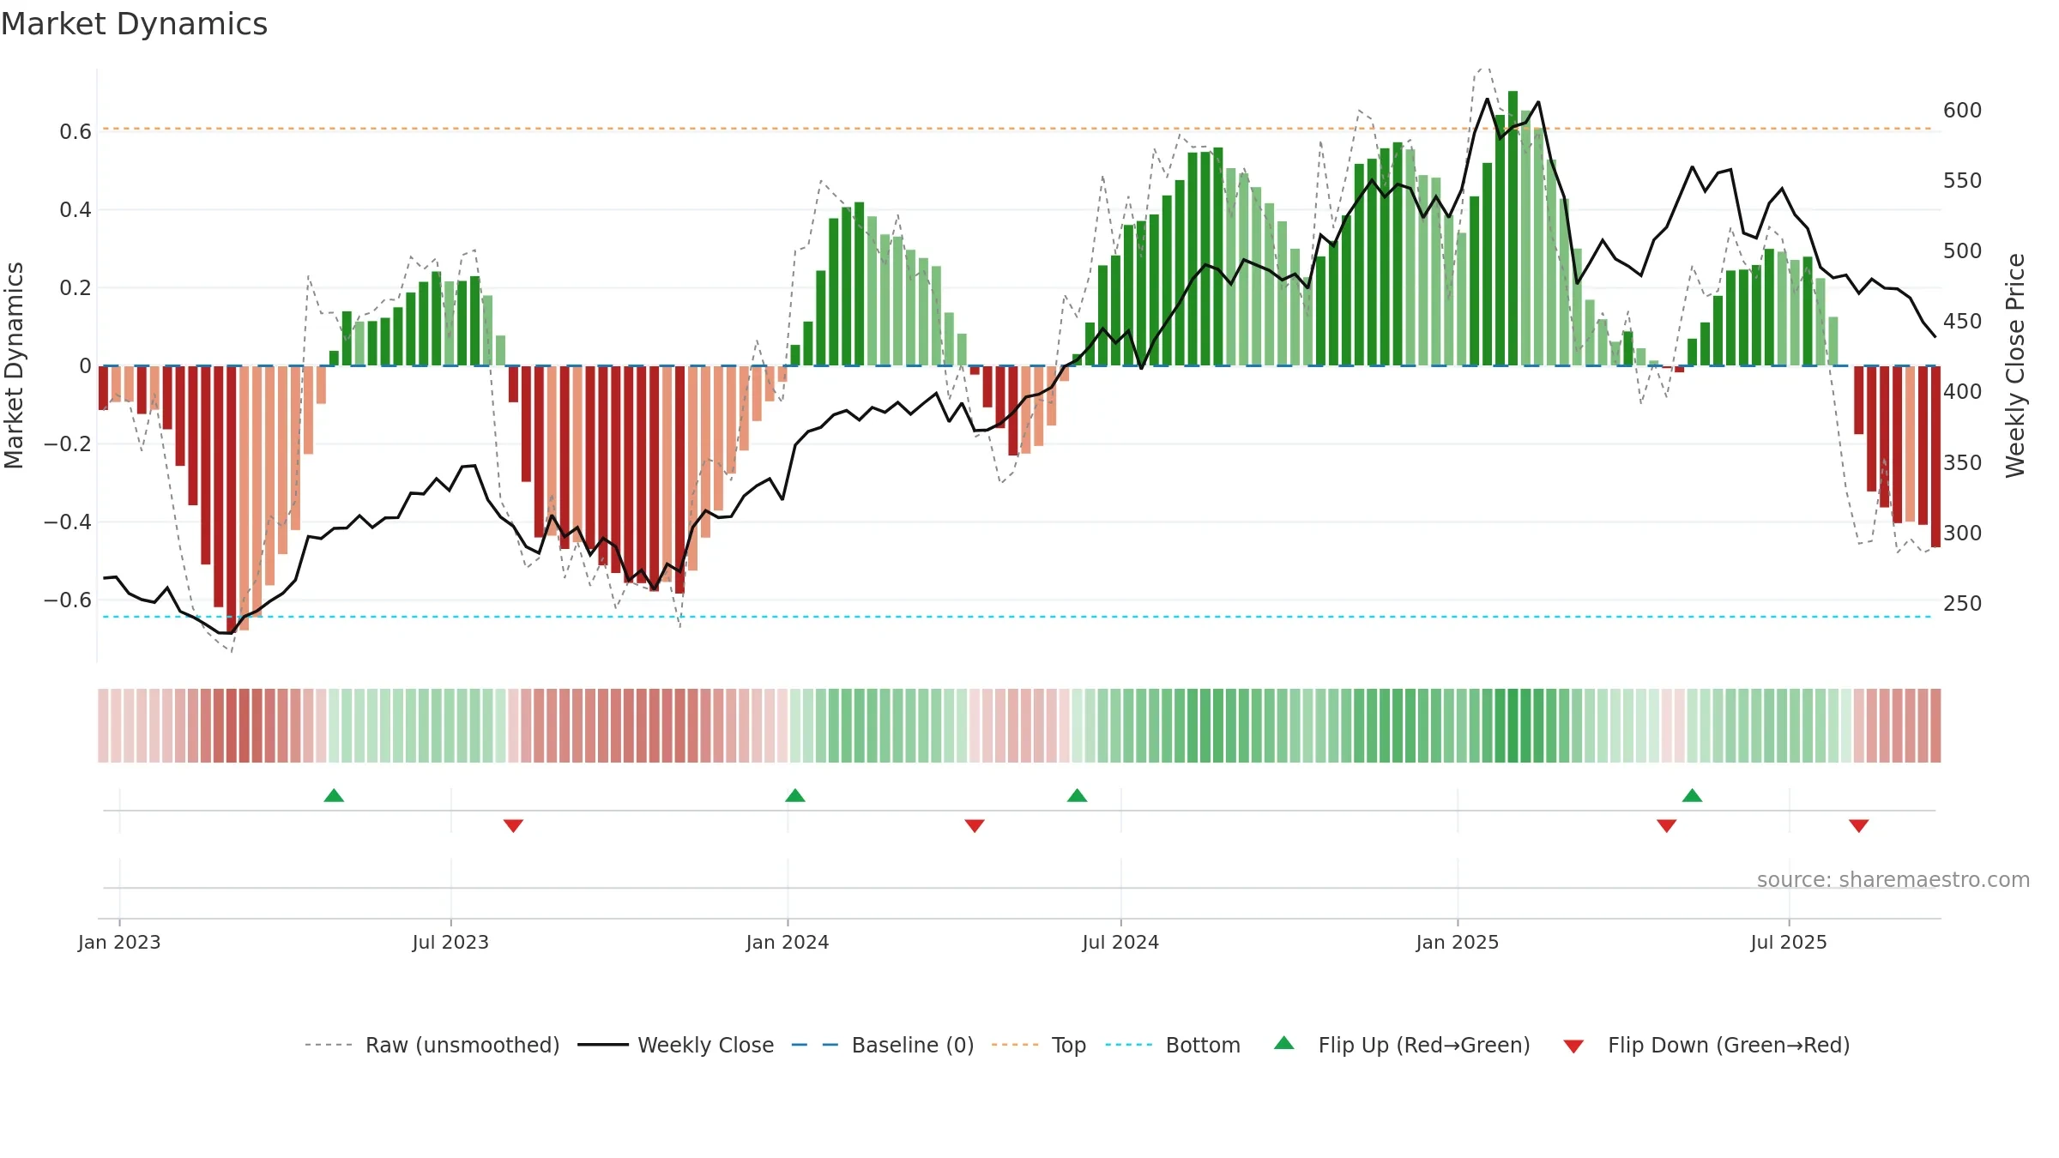The image size is (2059, 1158).
Task: Click the flip-down marker between Jan and Jul 2025
Action: (1667, 826)
